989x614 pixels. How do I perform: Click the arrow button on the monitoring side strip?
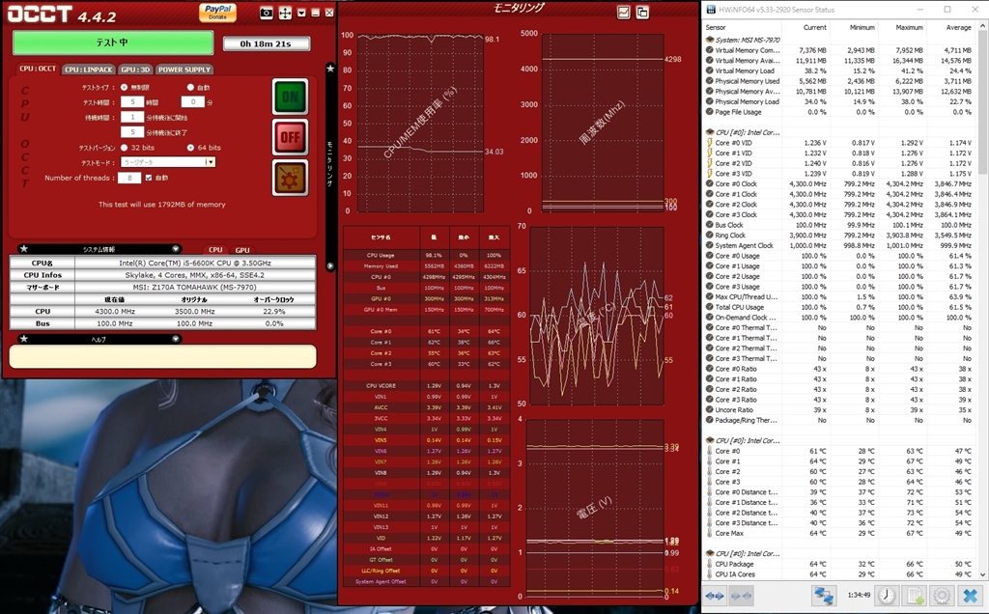tap(330, 266)
